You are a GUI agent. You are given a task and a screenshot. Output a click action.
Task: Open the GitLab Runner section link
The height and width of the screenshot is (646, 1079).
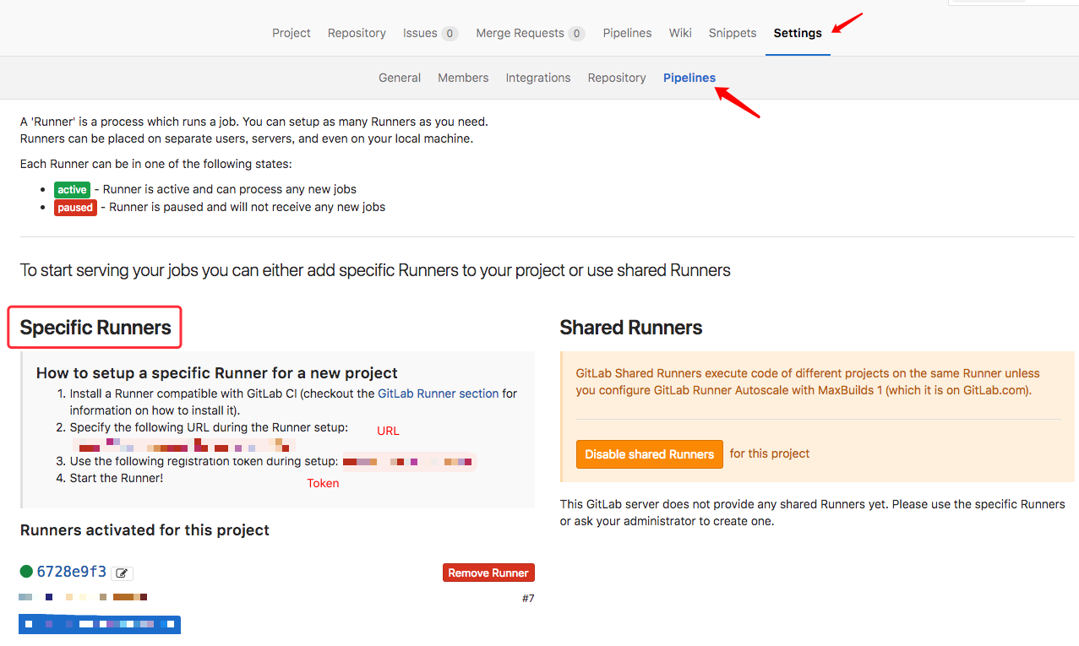coord(439,394)
